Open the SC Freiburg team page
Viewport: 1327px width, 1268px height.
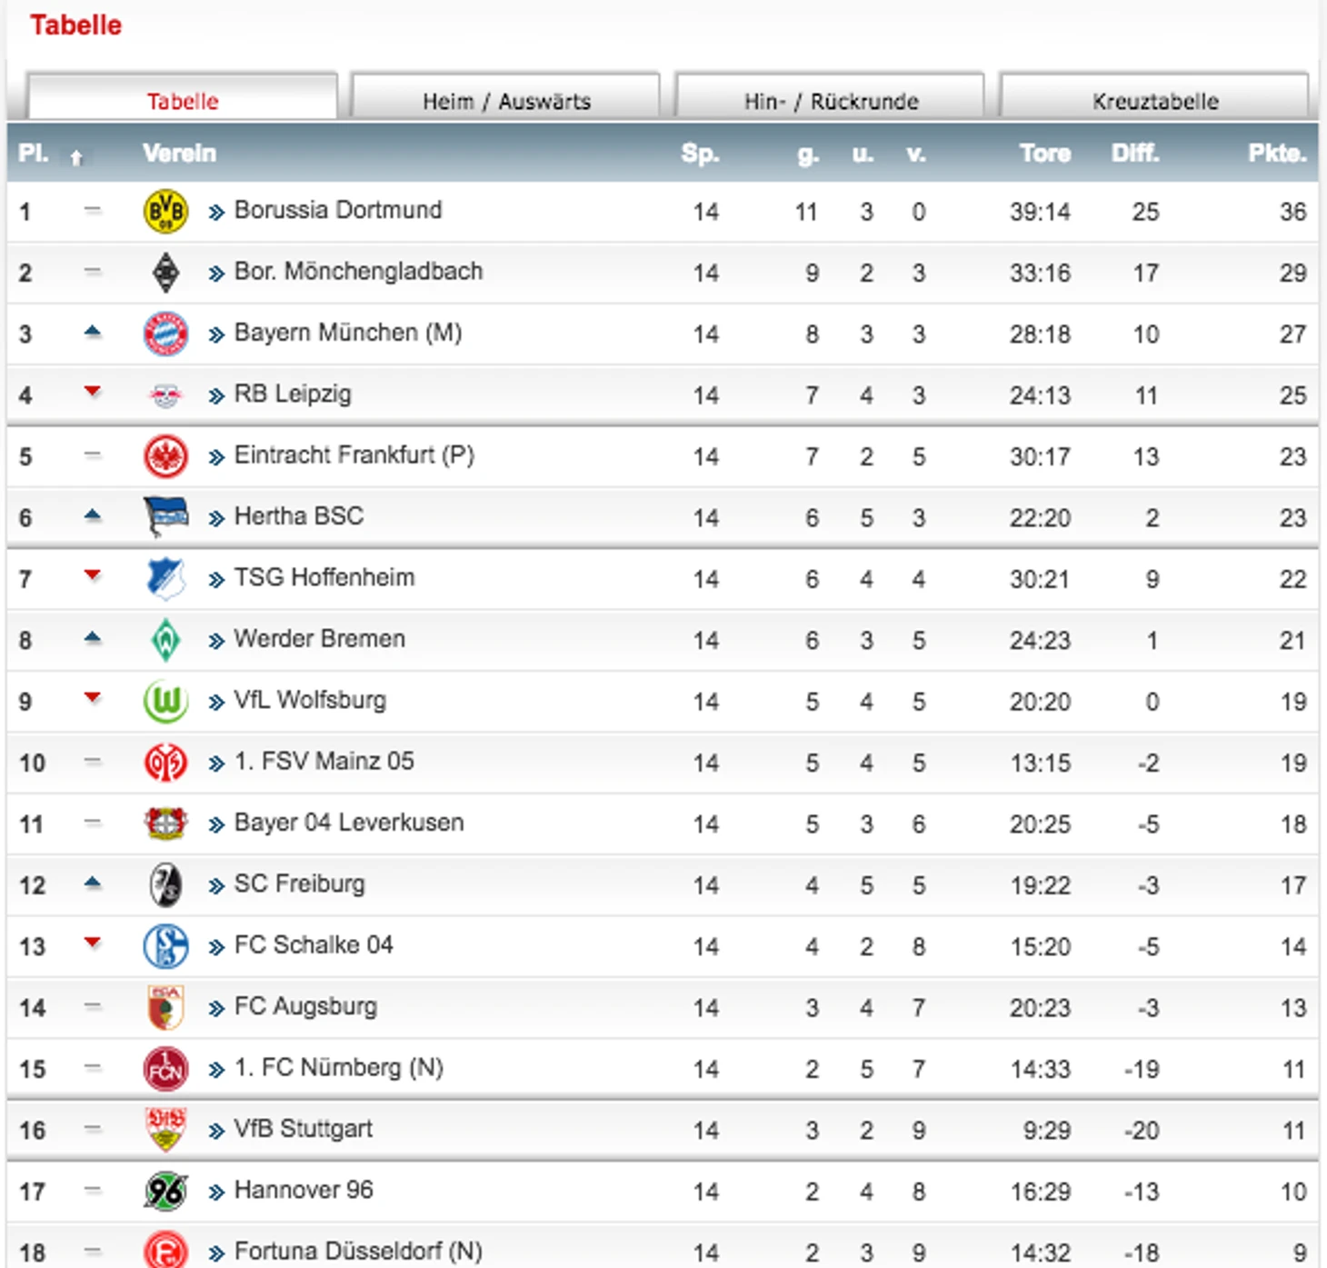299,884
